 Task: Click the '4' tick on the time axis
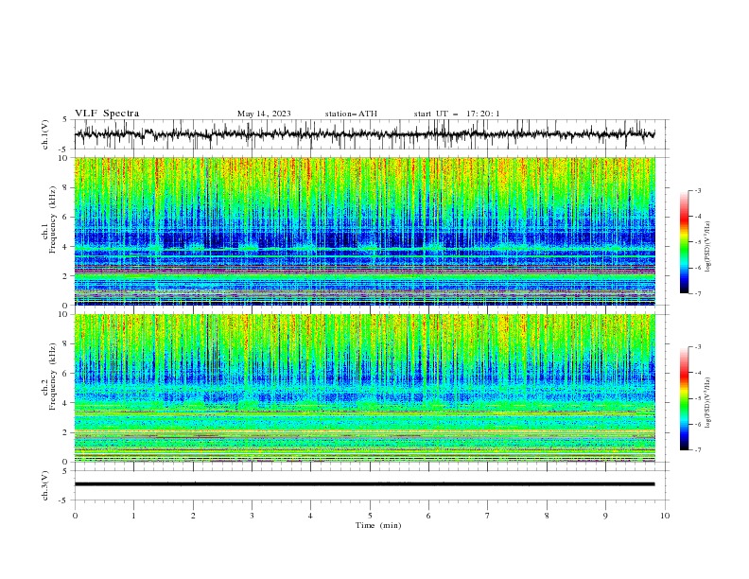point(310,516)
